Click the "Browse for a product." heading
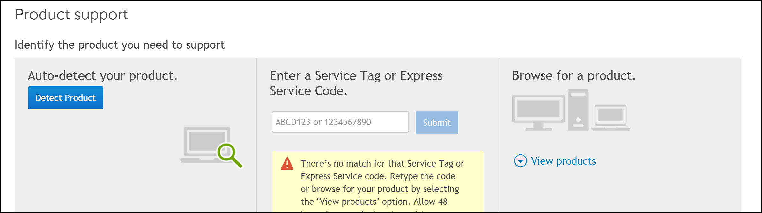This screenshot has width=762, height=213. click(x=573, y=76)
